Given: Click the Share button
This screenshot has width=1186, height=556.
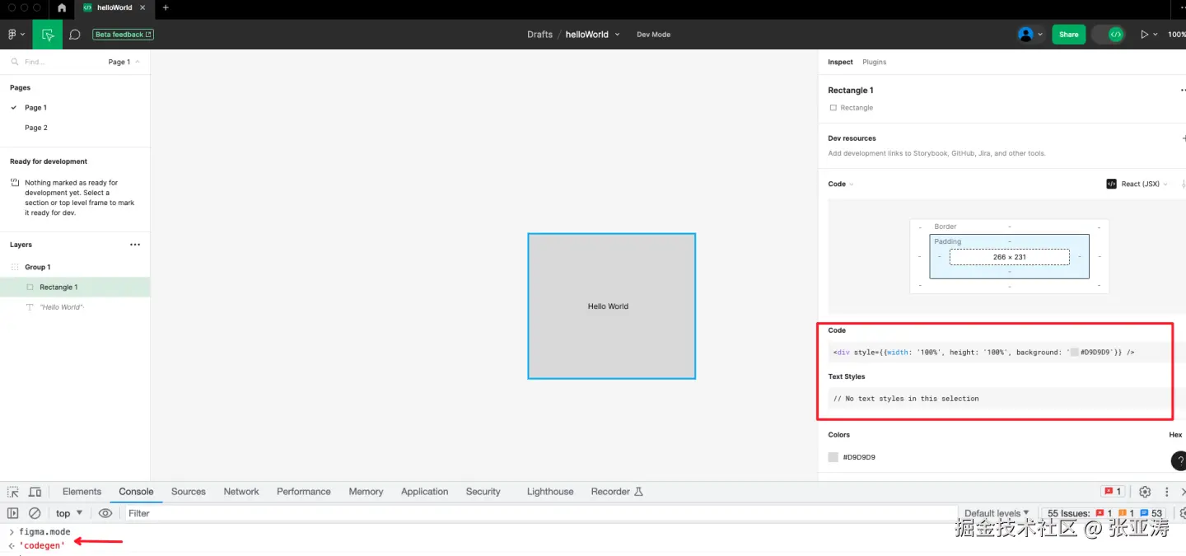Looking at the screenshot, I should tap(1068, 35).
